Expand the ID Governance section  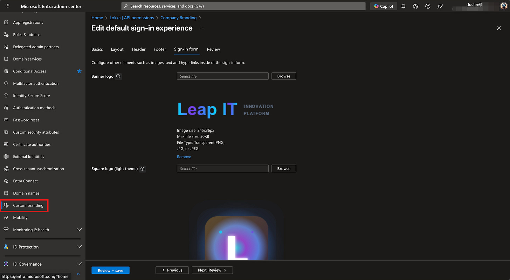tap(79, 264)
